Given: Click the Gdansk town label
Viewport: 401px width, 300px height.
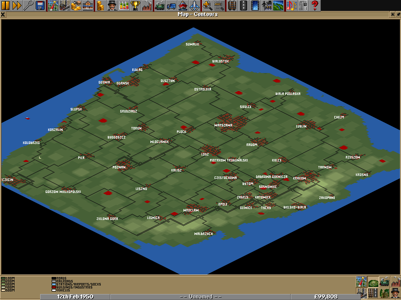Looking at the screenshot, I should 123,83.
